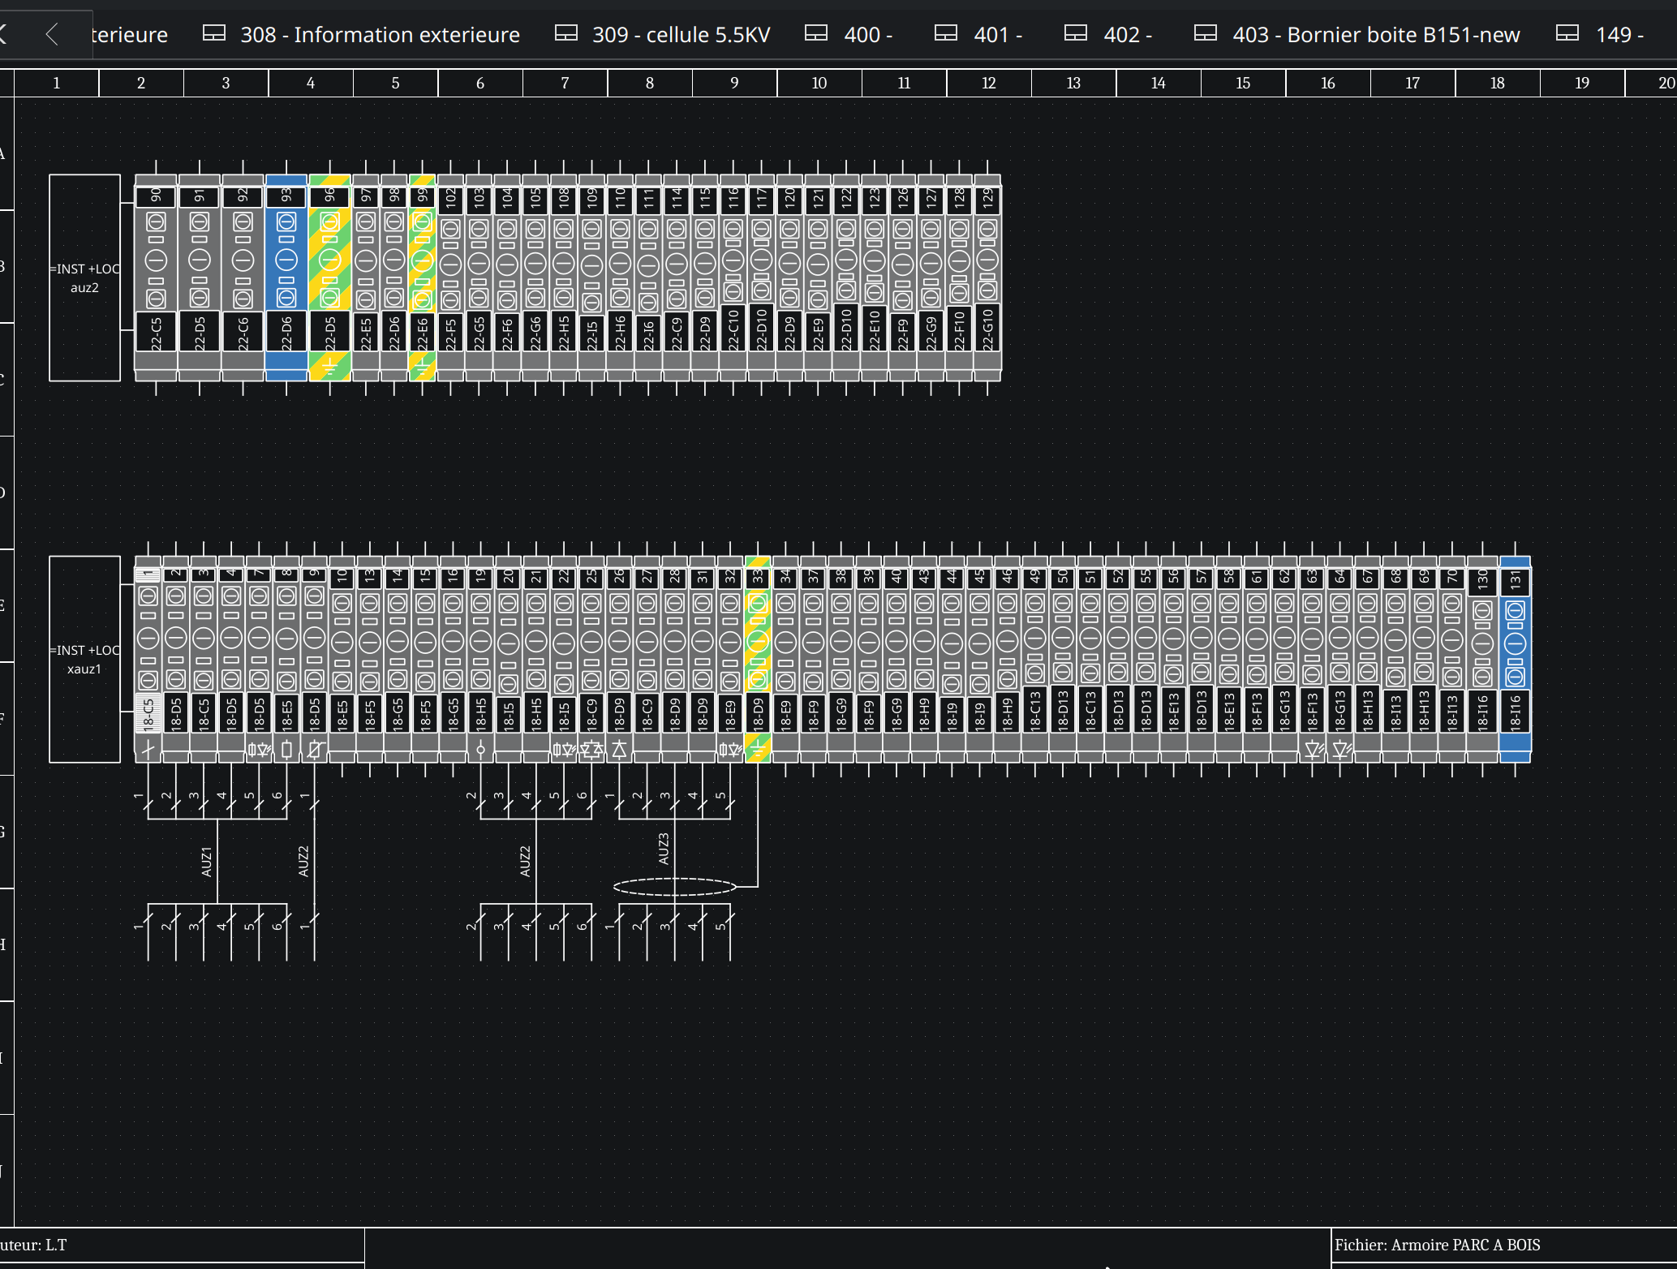Image resolution: width=1677 pixels, height=1269 pixels.
Task: Click the symbol below terminal 8 in xauz1
Action: (286, 750)
